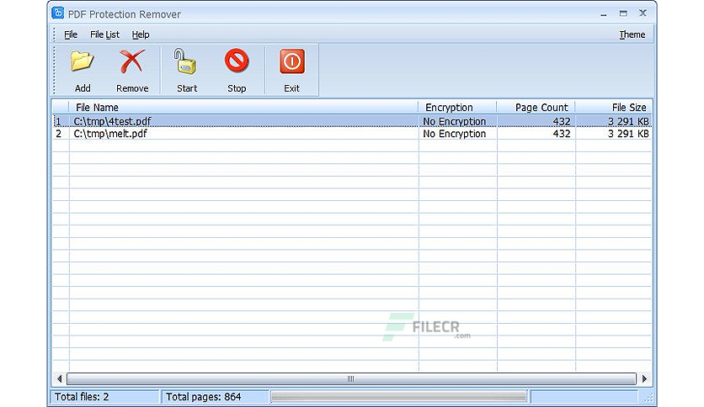The width and height of the screenshot is (704, 407).
Task: Select the C:\tmp\4test.pdf row
Action: point(351,121)
